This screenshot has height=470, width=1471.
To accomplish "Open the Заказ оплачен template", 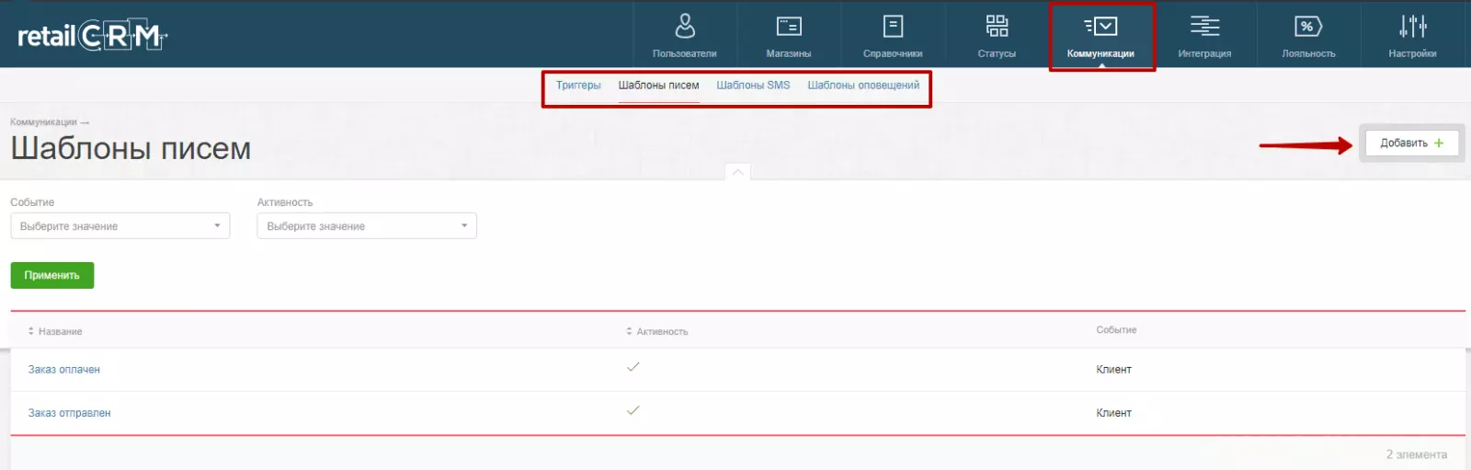I will [x=63, y=370].
